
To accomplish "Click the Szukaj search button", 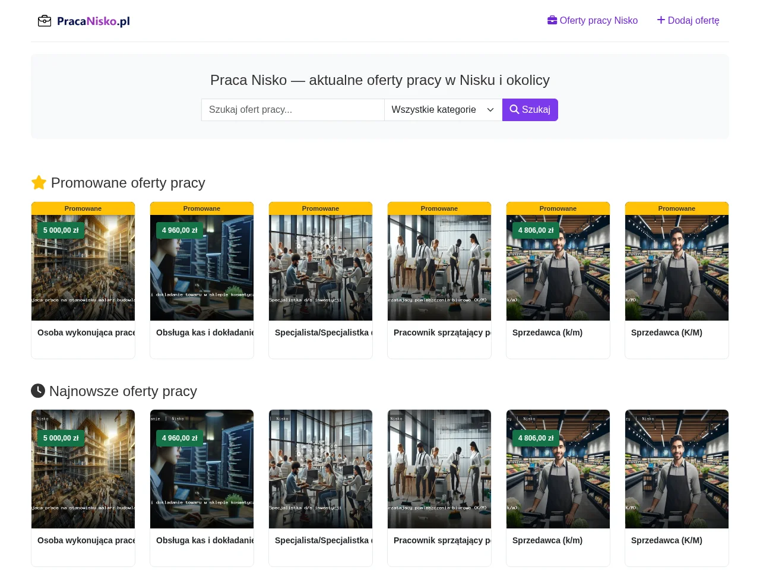I will 530,110.
